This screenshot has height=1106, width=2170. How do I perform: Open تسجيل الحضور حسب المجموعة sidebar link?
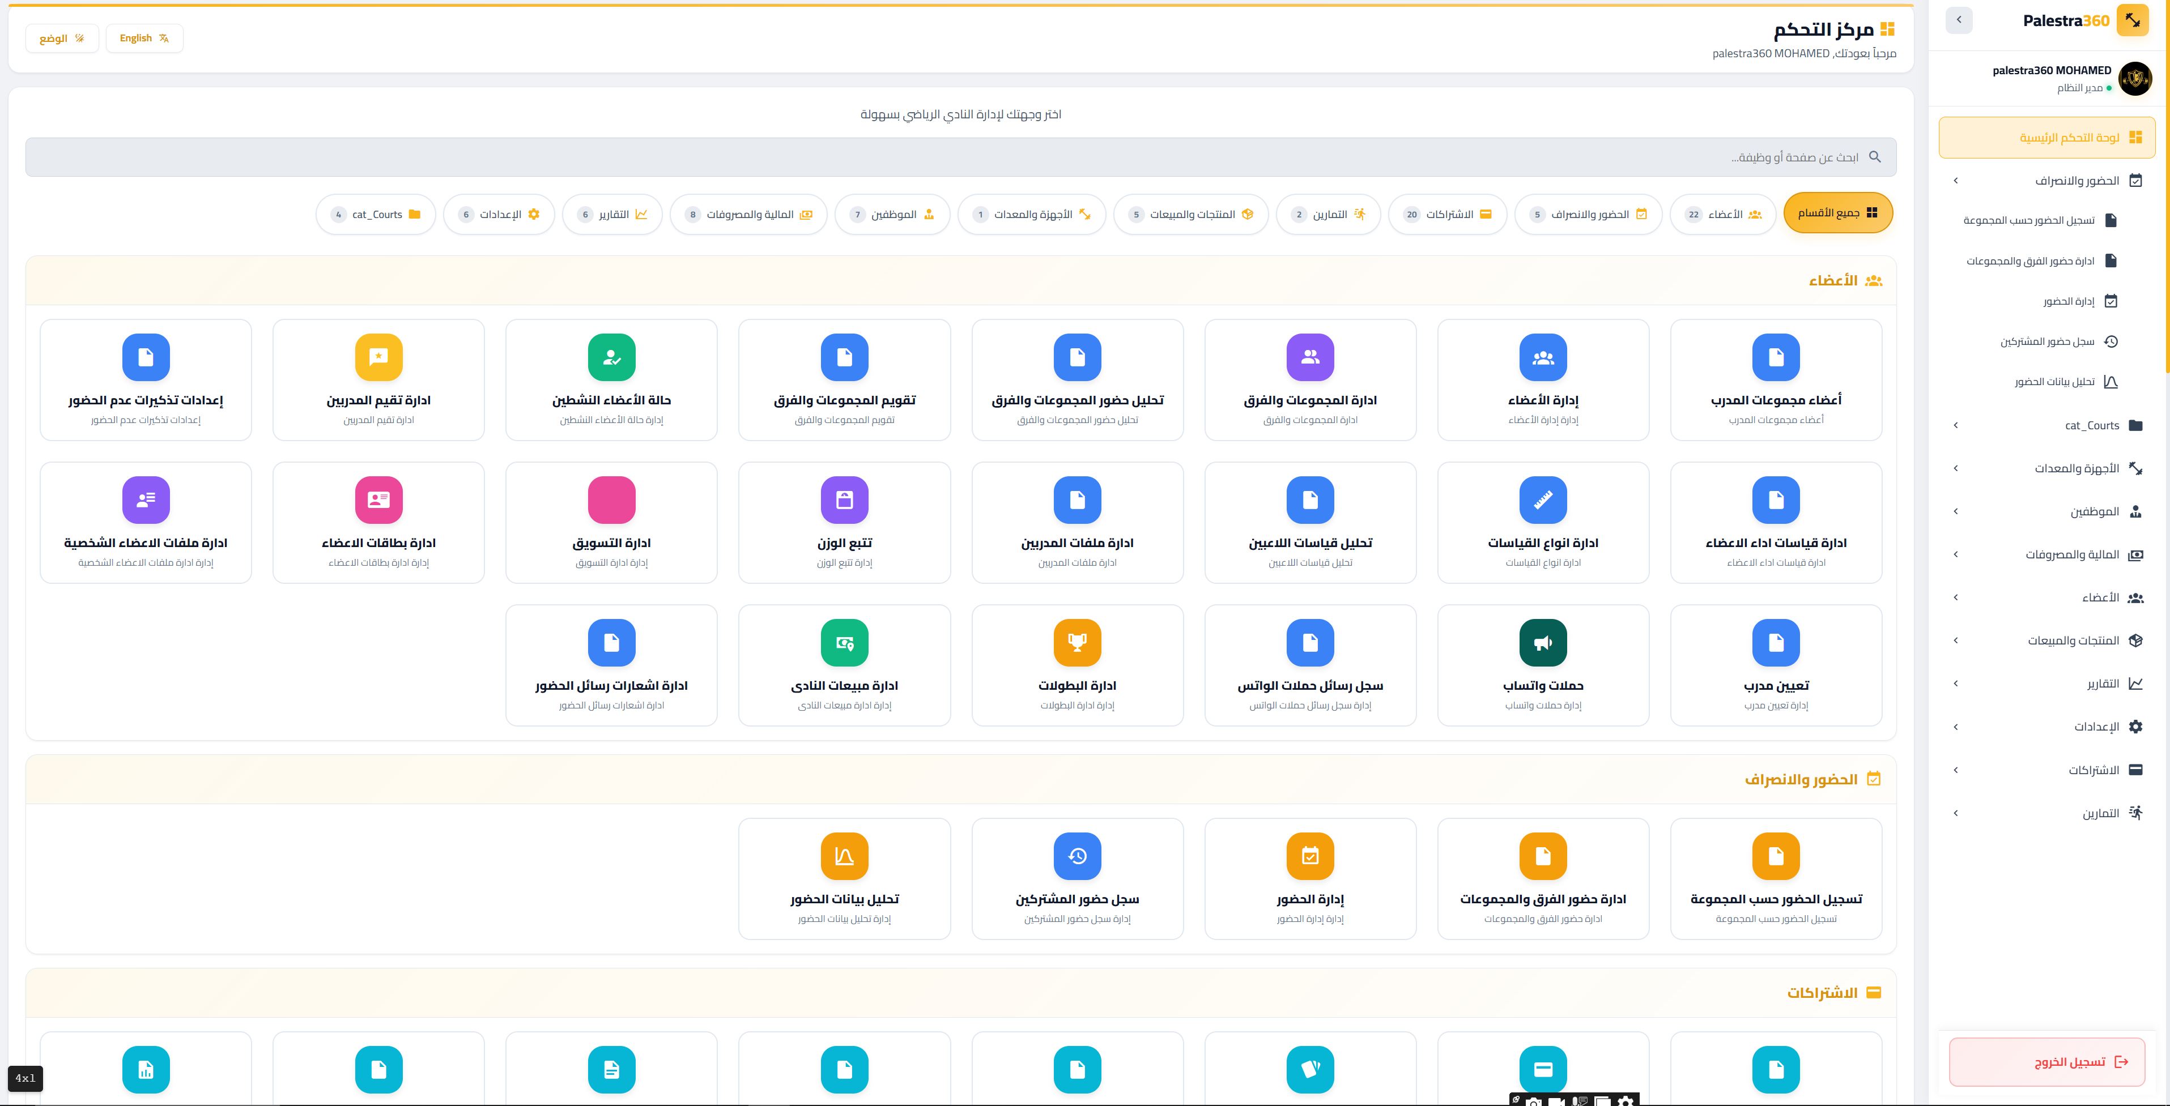coord(2040,220)
